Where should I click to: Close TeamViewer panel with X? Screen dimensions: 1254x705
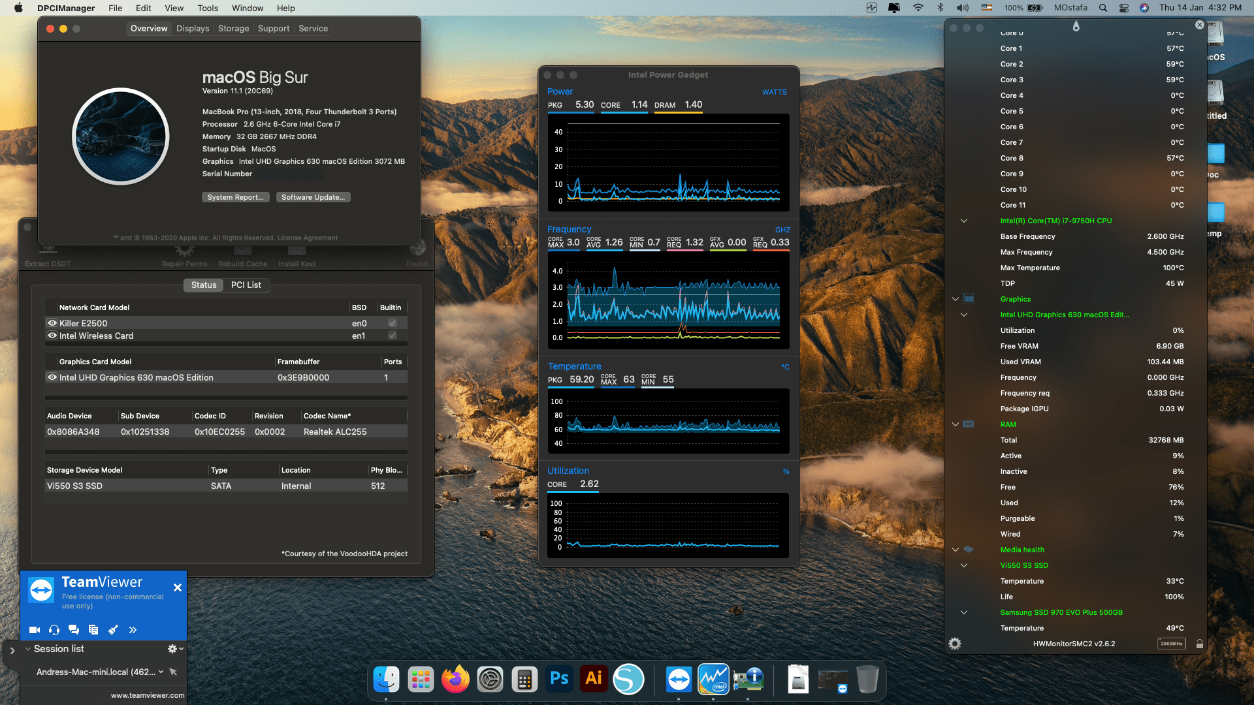178,587
